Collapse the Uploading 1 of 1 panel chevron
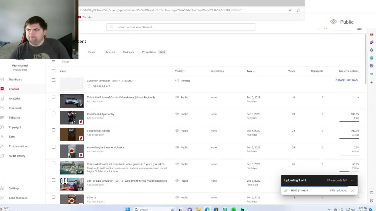This screenshot has height=211, width=376. pyautogui.click(x=352, y=181)
